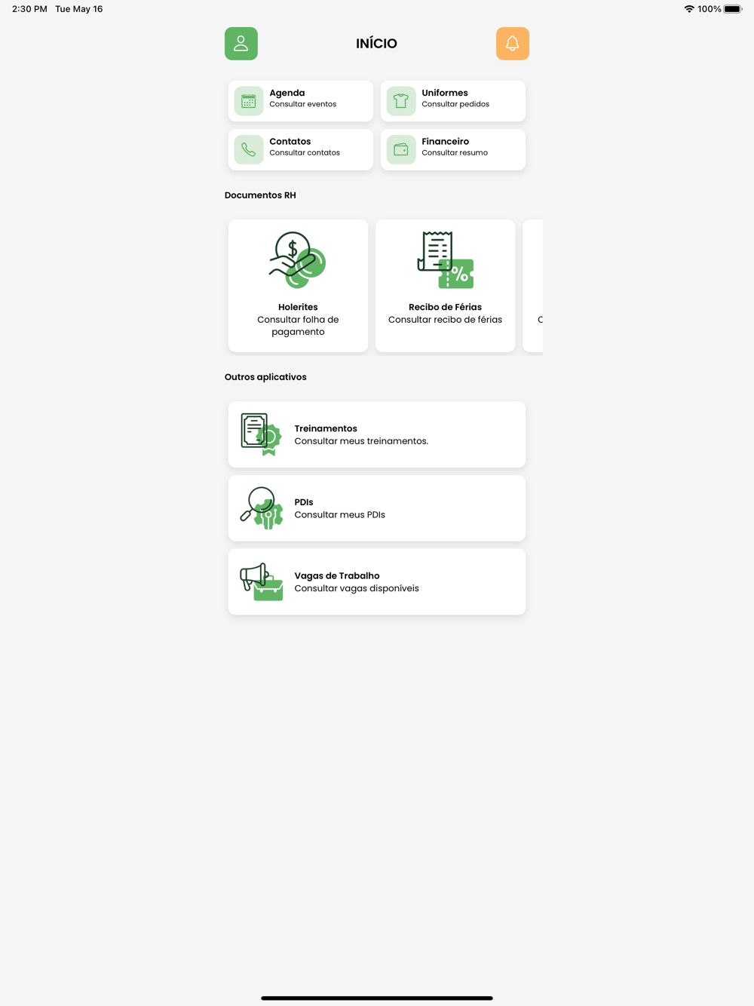
Task: Open Consultar vagas disponíveis row
Action: (x=377, y=581)
